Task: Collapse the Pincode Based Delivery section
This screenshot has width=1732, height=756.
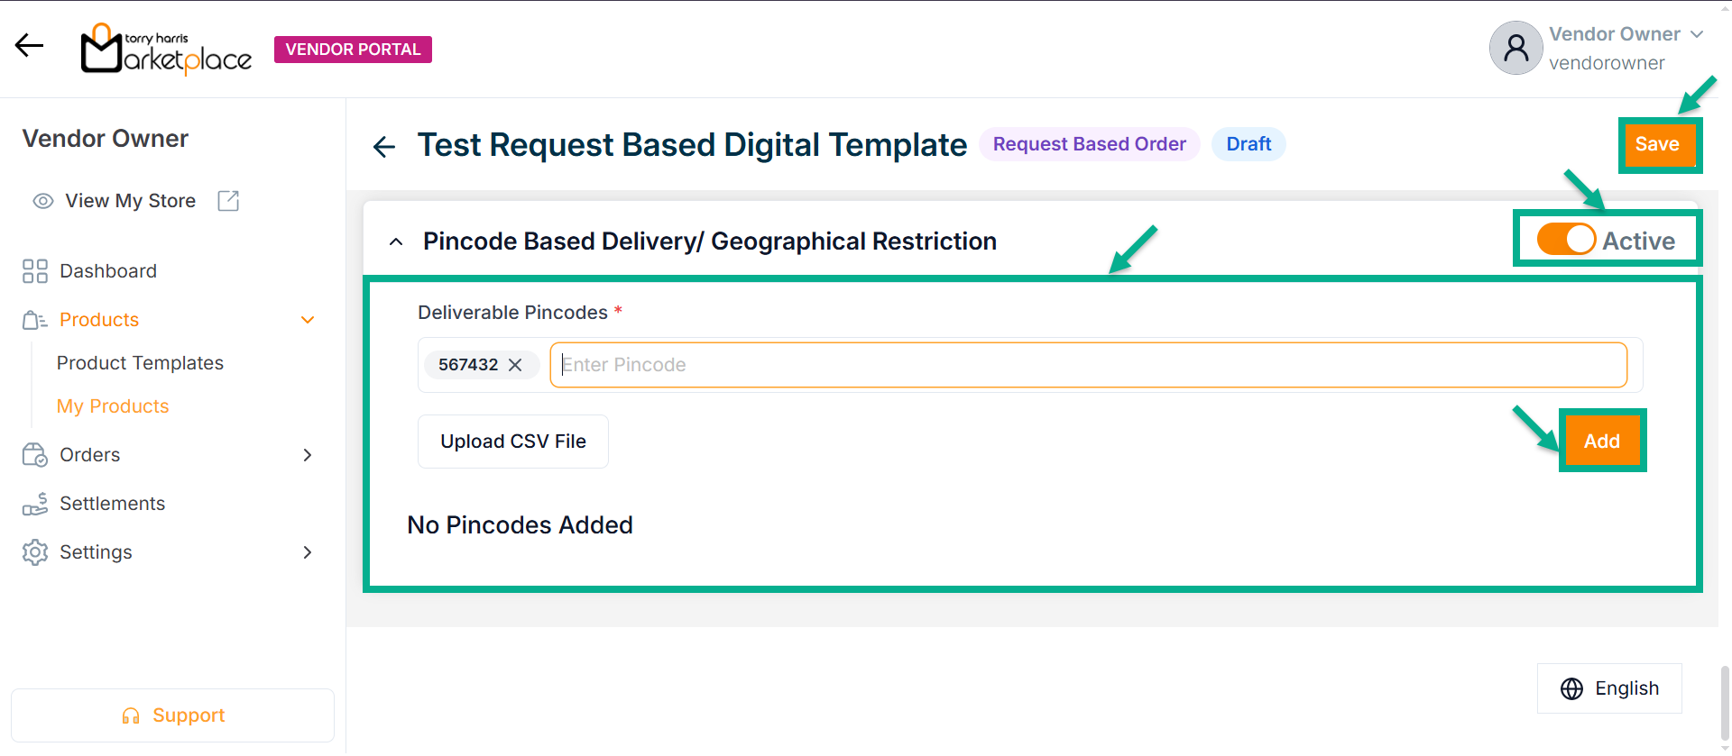Action: (396, 241)
